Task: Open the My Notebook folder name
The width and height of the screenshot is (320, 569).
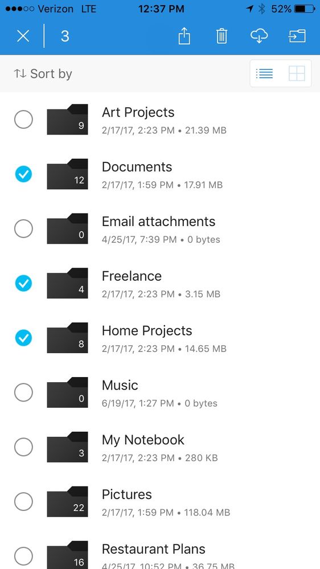Action: (143, 440)
